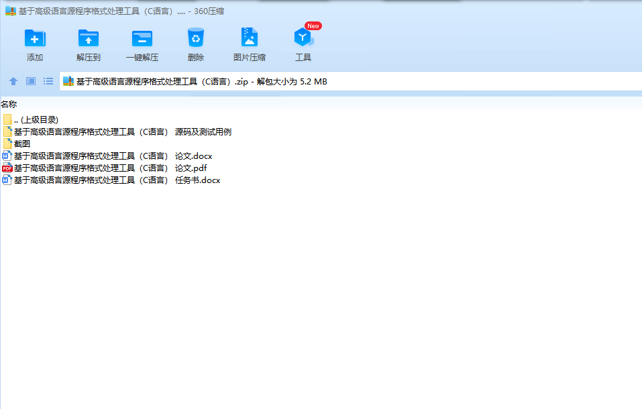The image size is (642, 409).
Task: Click the 名称 column header
Action: point(9,105)
